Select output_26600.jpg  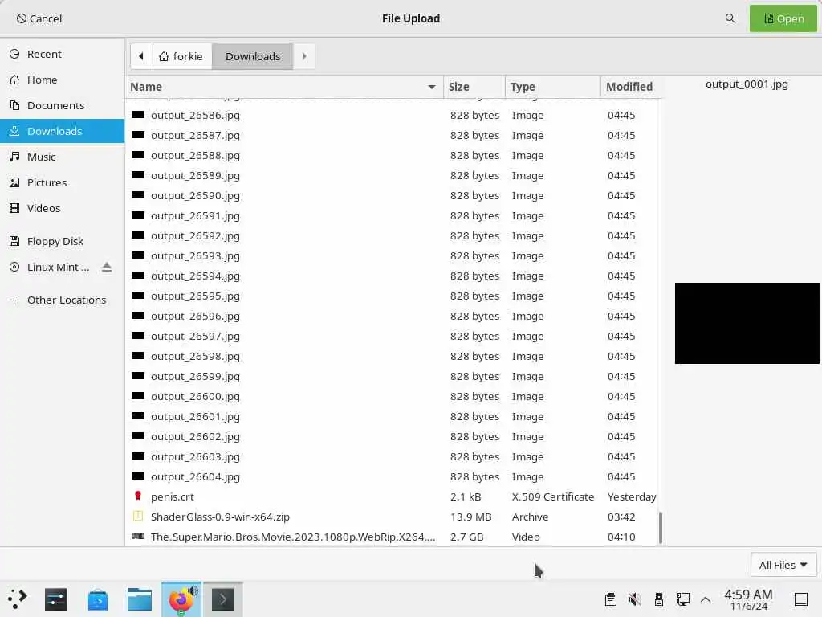[391, 397]
